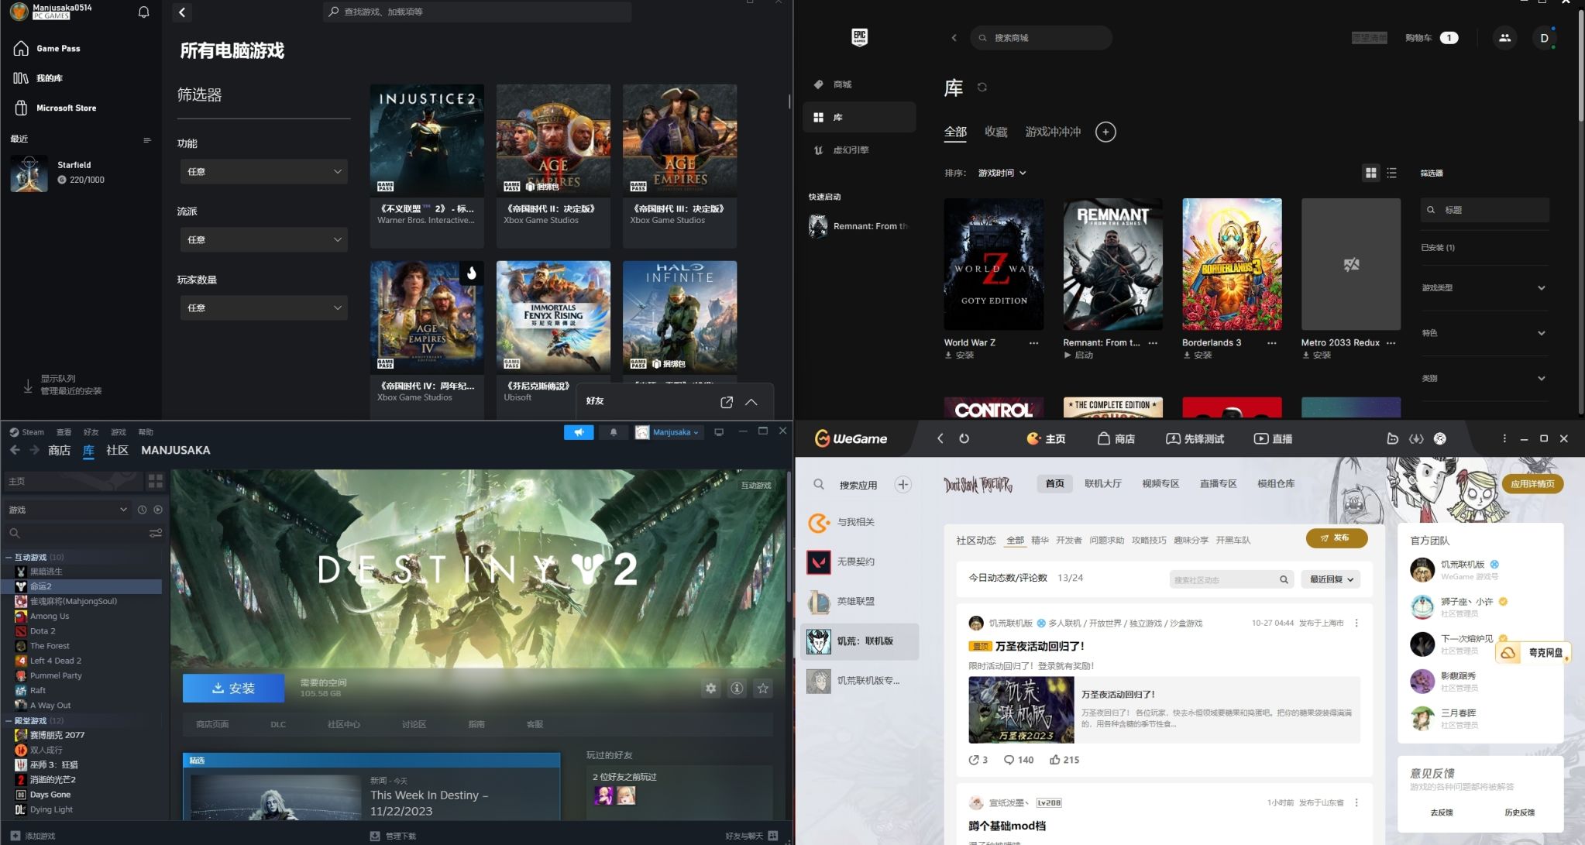Screen dimensions: 1585x845
Task: Open Epic Games friends icon
Action: [1504, 37]
